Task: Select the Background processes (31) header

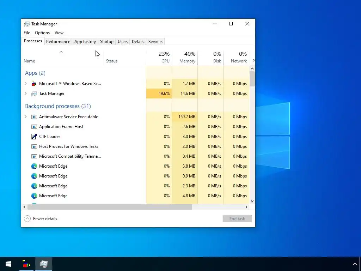Action: point(58,106)
